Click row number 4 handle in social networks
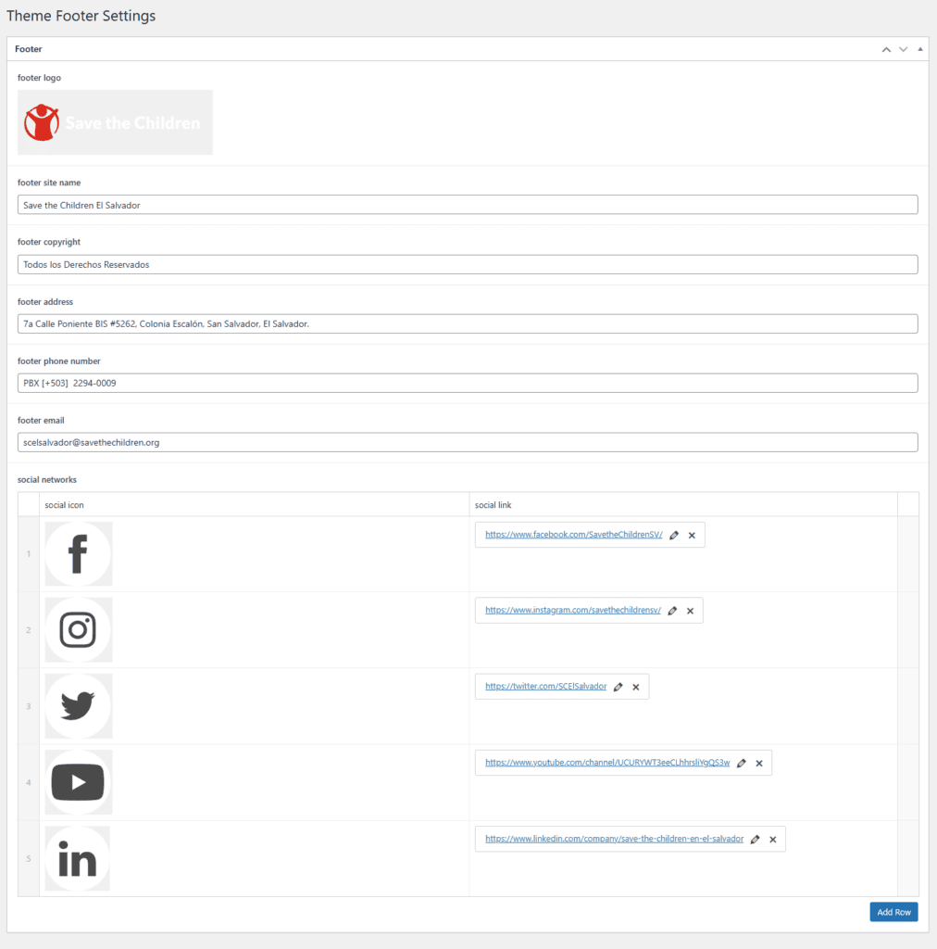Screen dimensions: 937x949 coord(29,782)
